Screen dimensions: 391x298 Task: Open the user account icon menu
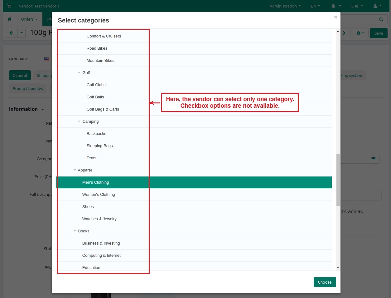click(x=377, y=6)
